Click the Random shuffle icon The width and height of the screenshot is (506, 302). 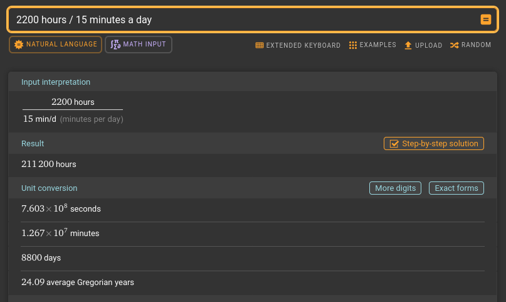[x=454, y=45]
